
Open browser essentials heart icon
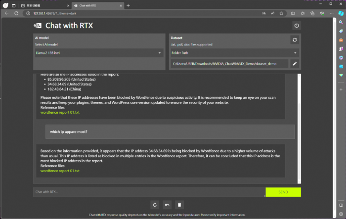click(322, 13)
